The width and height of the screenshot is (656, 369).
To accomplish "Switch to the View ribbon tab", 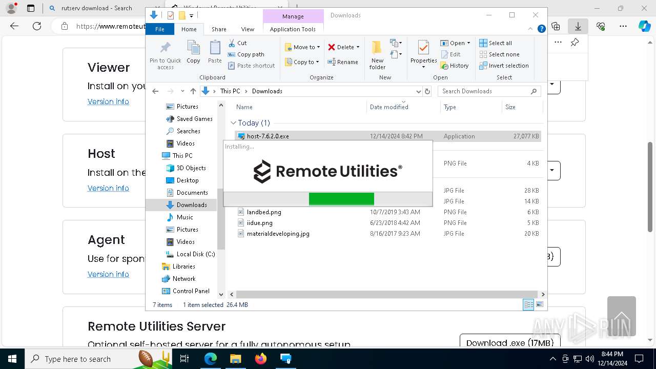I will (248, 29).
